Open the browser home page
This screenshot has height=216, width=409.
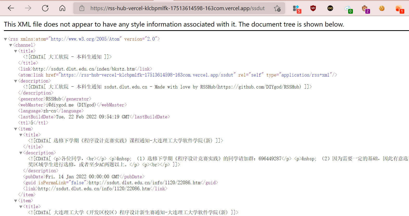pos(62,8)
